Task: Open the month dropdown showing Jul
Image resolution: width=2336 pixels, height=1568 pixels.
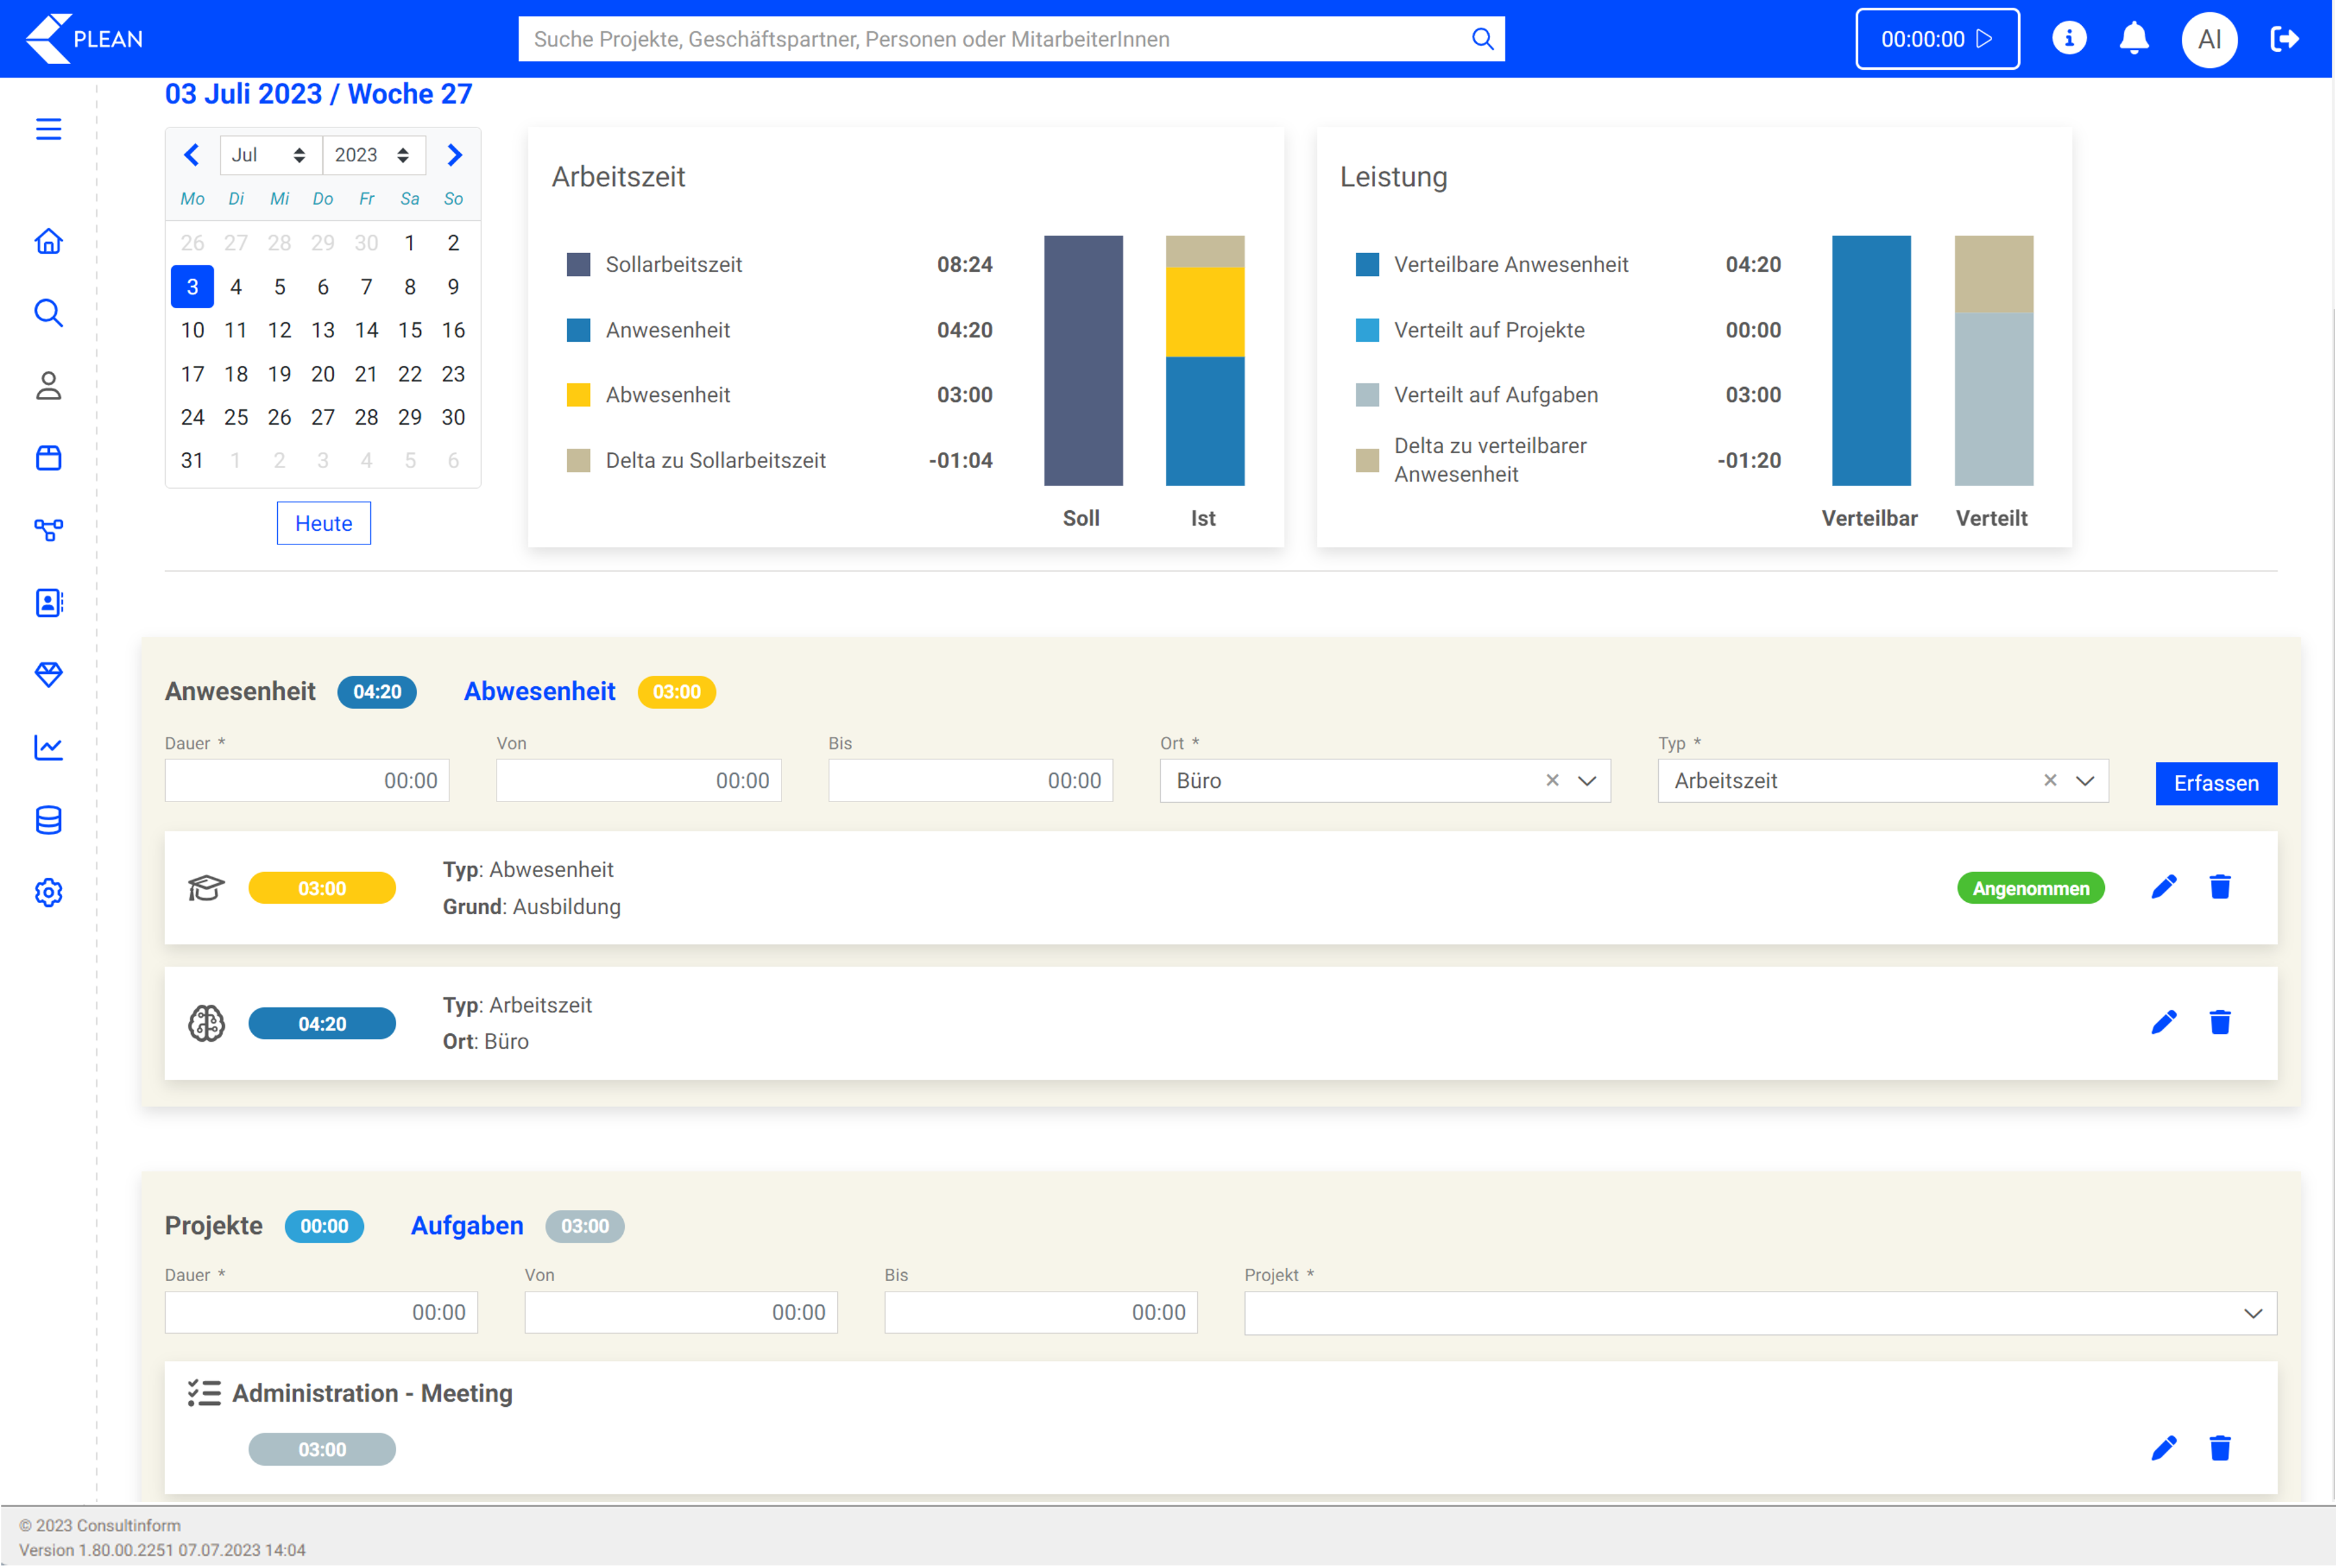Action: pos(268,155)
